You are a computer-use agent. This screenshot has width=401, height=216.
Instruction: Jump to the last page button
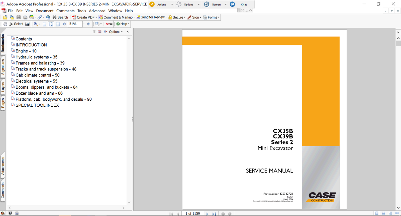tap(214, 214)
